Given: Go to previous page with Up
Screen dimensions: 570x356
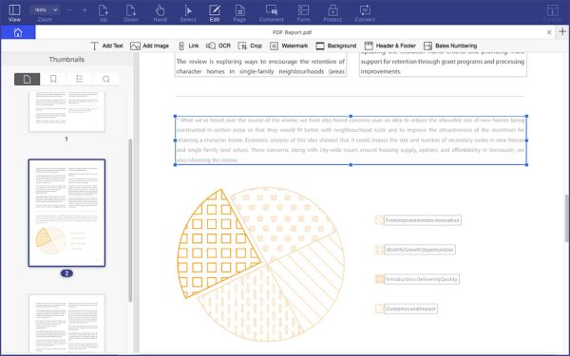Looking at the screenshot, I should click(104, 13).
